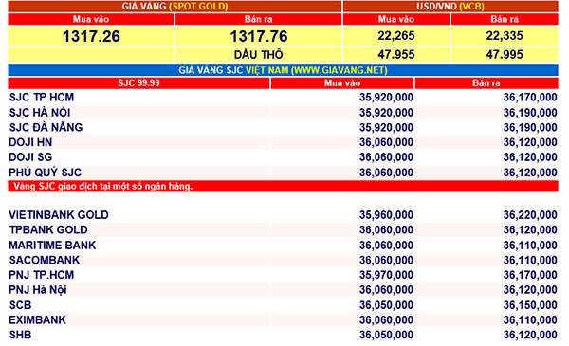Viewport: 569px width, 346px height.
Task: Select SJC ĐÀ NẴNG buy price 35,920,000
Action: (x=386, y=128)
